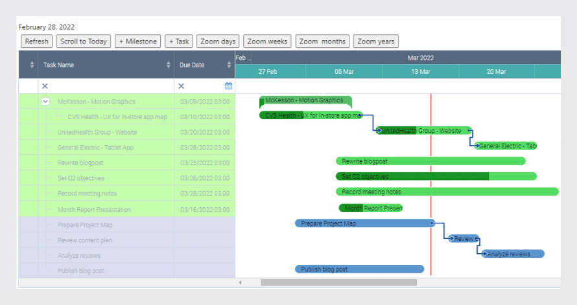This screenshot has height=305, width=577.
Task: Sort tasks by Task Name arrows
Action: tap(168, 65)
